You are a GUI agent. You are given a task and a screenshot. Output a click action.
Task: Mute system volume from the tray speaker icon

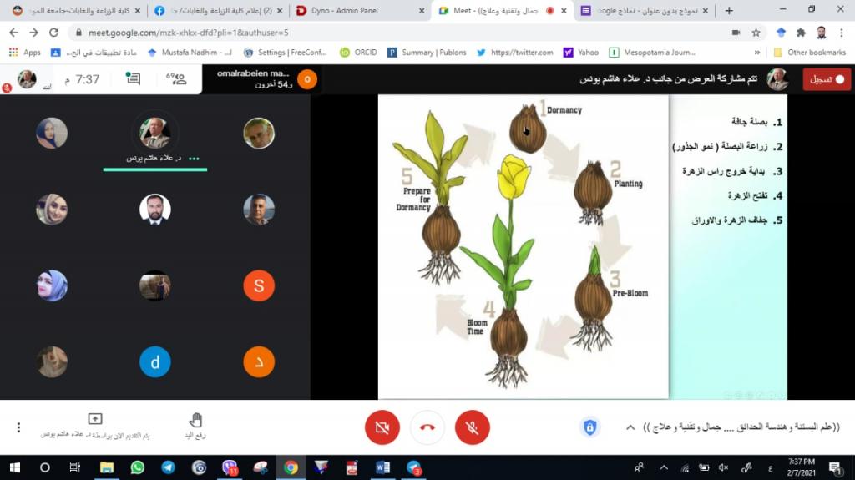click(724, 467)
